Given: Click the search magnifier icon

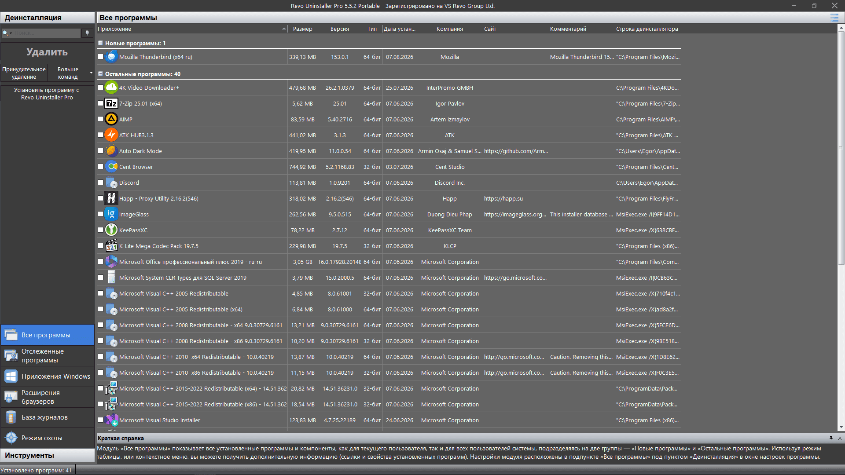Looking at the screenshot, I should (x=5, y=33).
